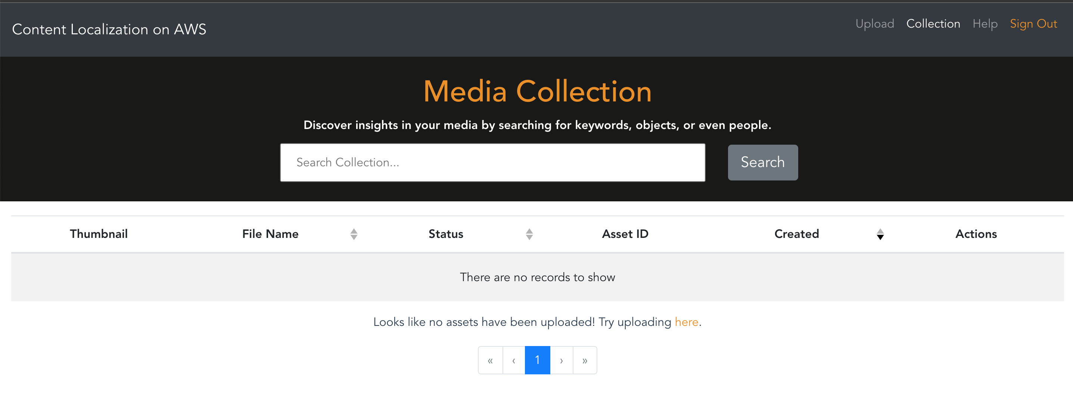Screen dimensions: 1073x393
Task: Go to previous page of results
Action: (x=514, y=360)
